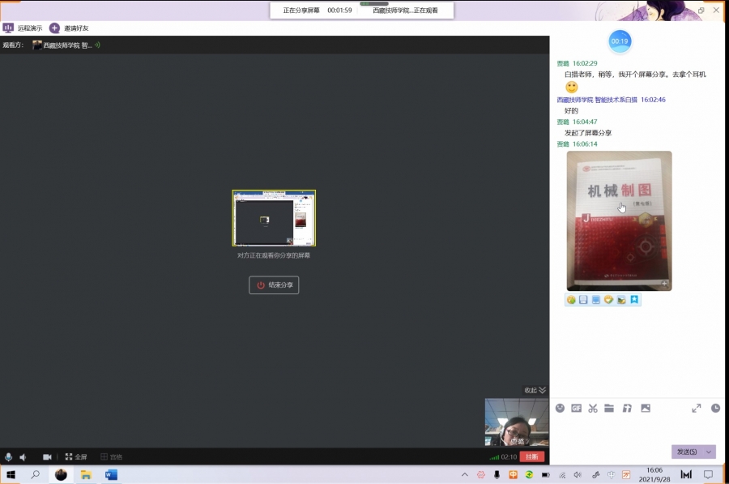Mute the microphone in call bar
The width and height of the screenshot is (729, 484).
pos(8,457)
